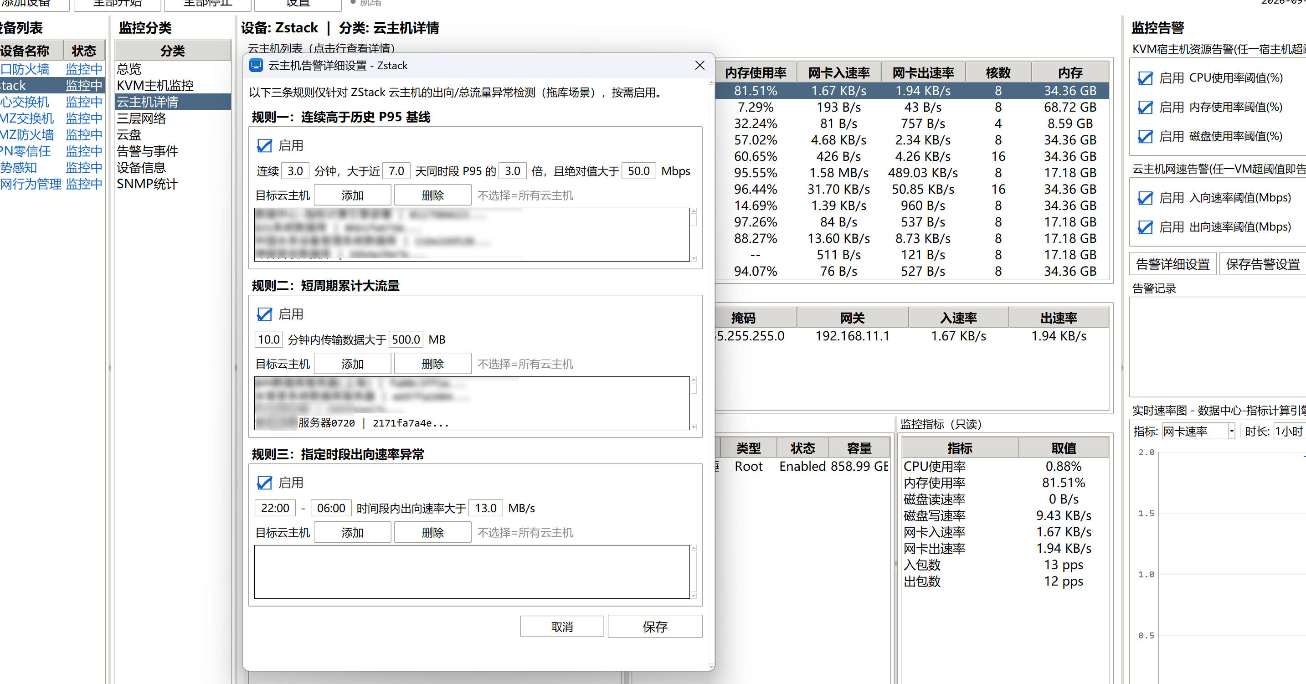Click 添加 under 规则二 目标云主机
1306x684 pixels.
(352, 364)
